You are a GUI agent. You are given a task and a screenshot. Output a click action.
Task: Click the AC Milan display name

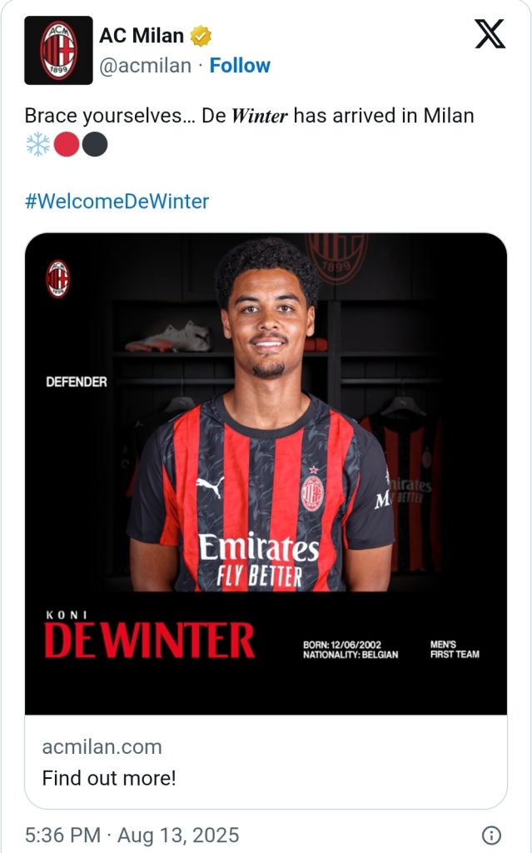tap(142, 36)
